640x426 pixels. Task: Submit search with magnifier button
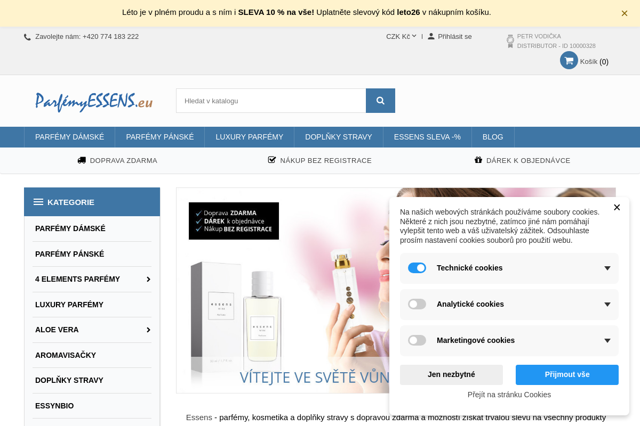pyautogui.click(x=380, y=101)
